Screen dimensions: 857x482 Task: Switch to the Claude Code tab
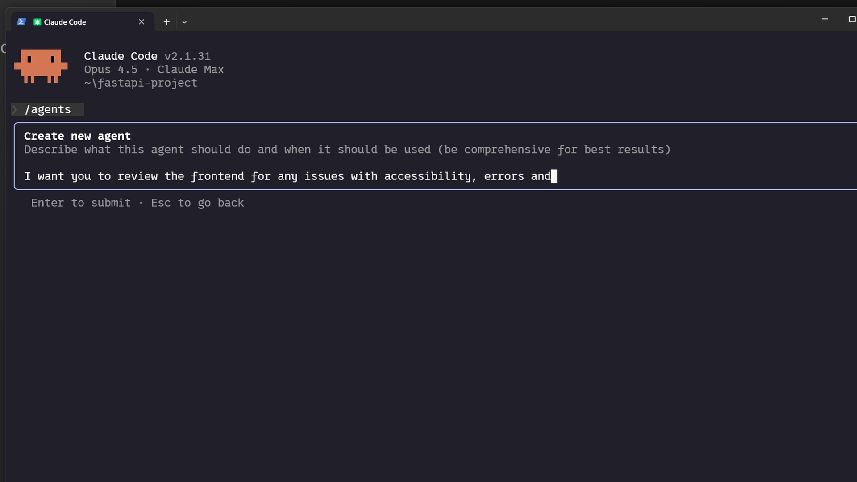(x=66, y=21)
